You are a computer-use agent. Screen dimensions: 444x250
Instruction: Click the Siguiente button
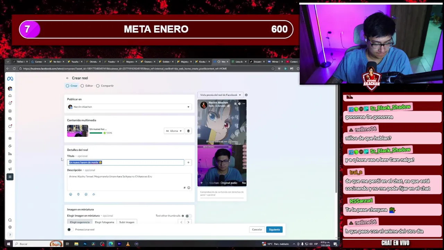274,230
